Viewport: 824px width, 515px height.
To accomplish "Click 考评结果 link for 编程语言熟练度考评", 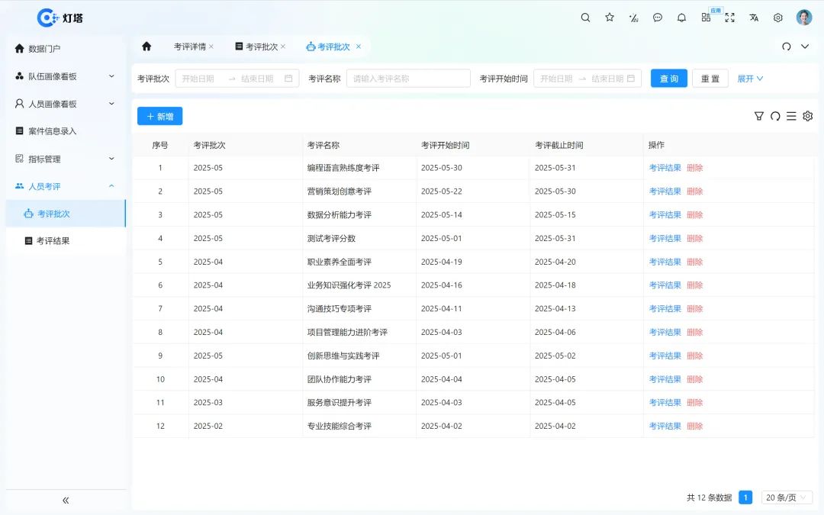I will pyautogui.click(x=665, y=168).
